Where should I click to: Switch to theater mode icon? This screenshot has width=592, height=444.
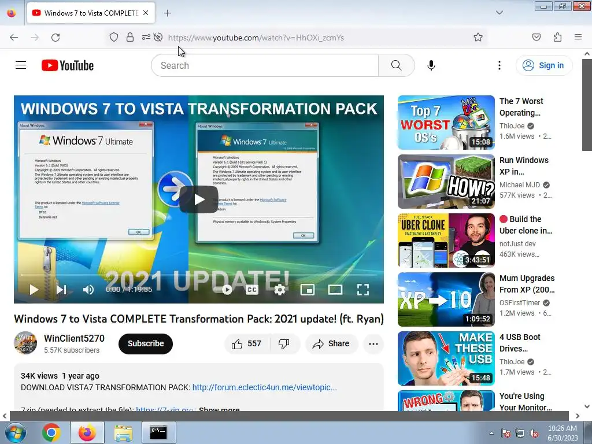(335, 290)
